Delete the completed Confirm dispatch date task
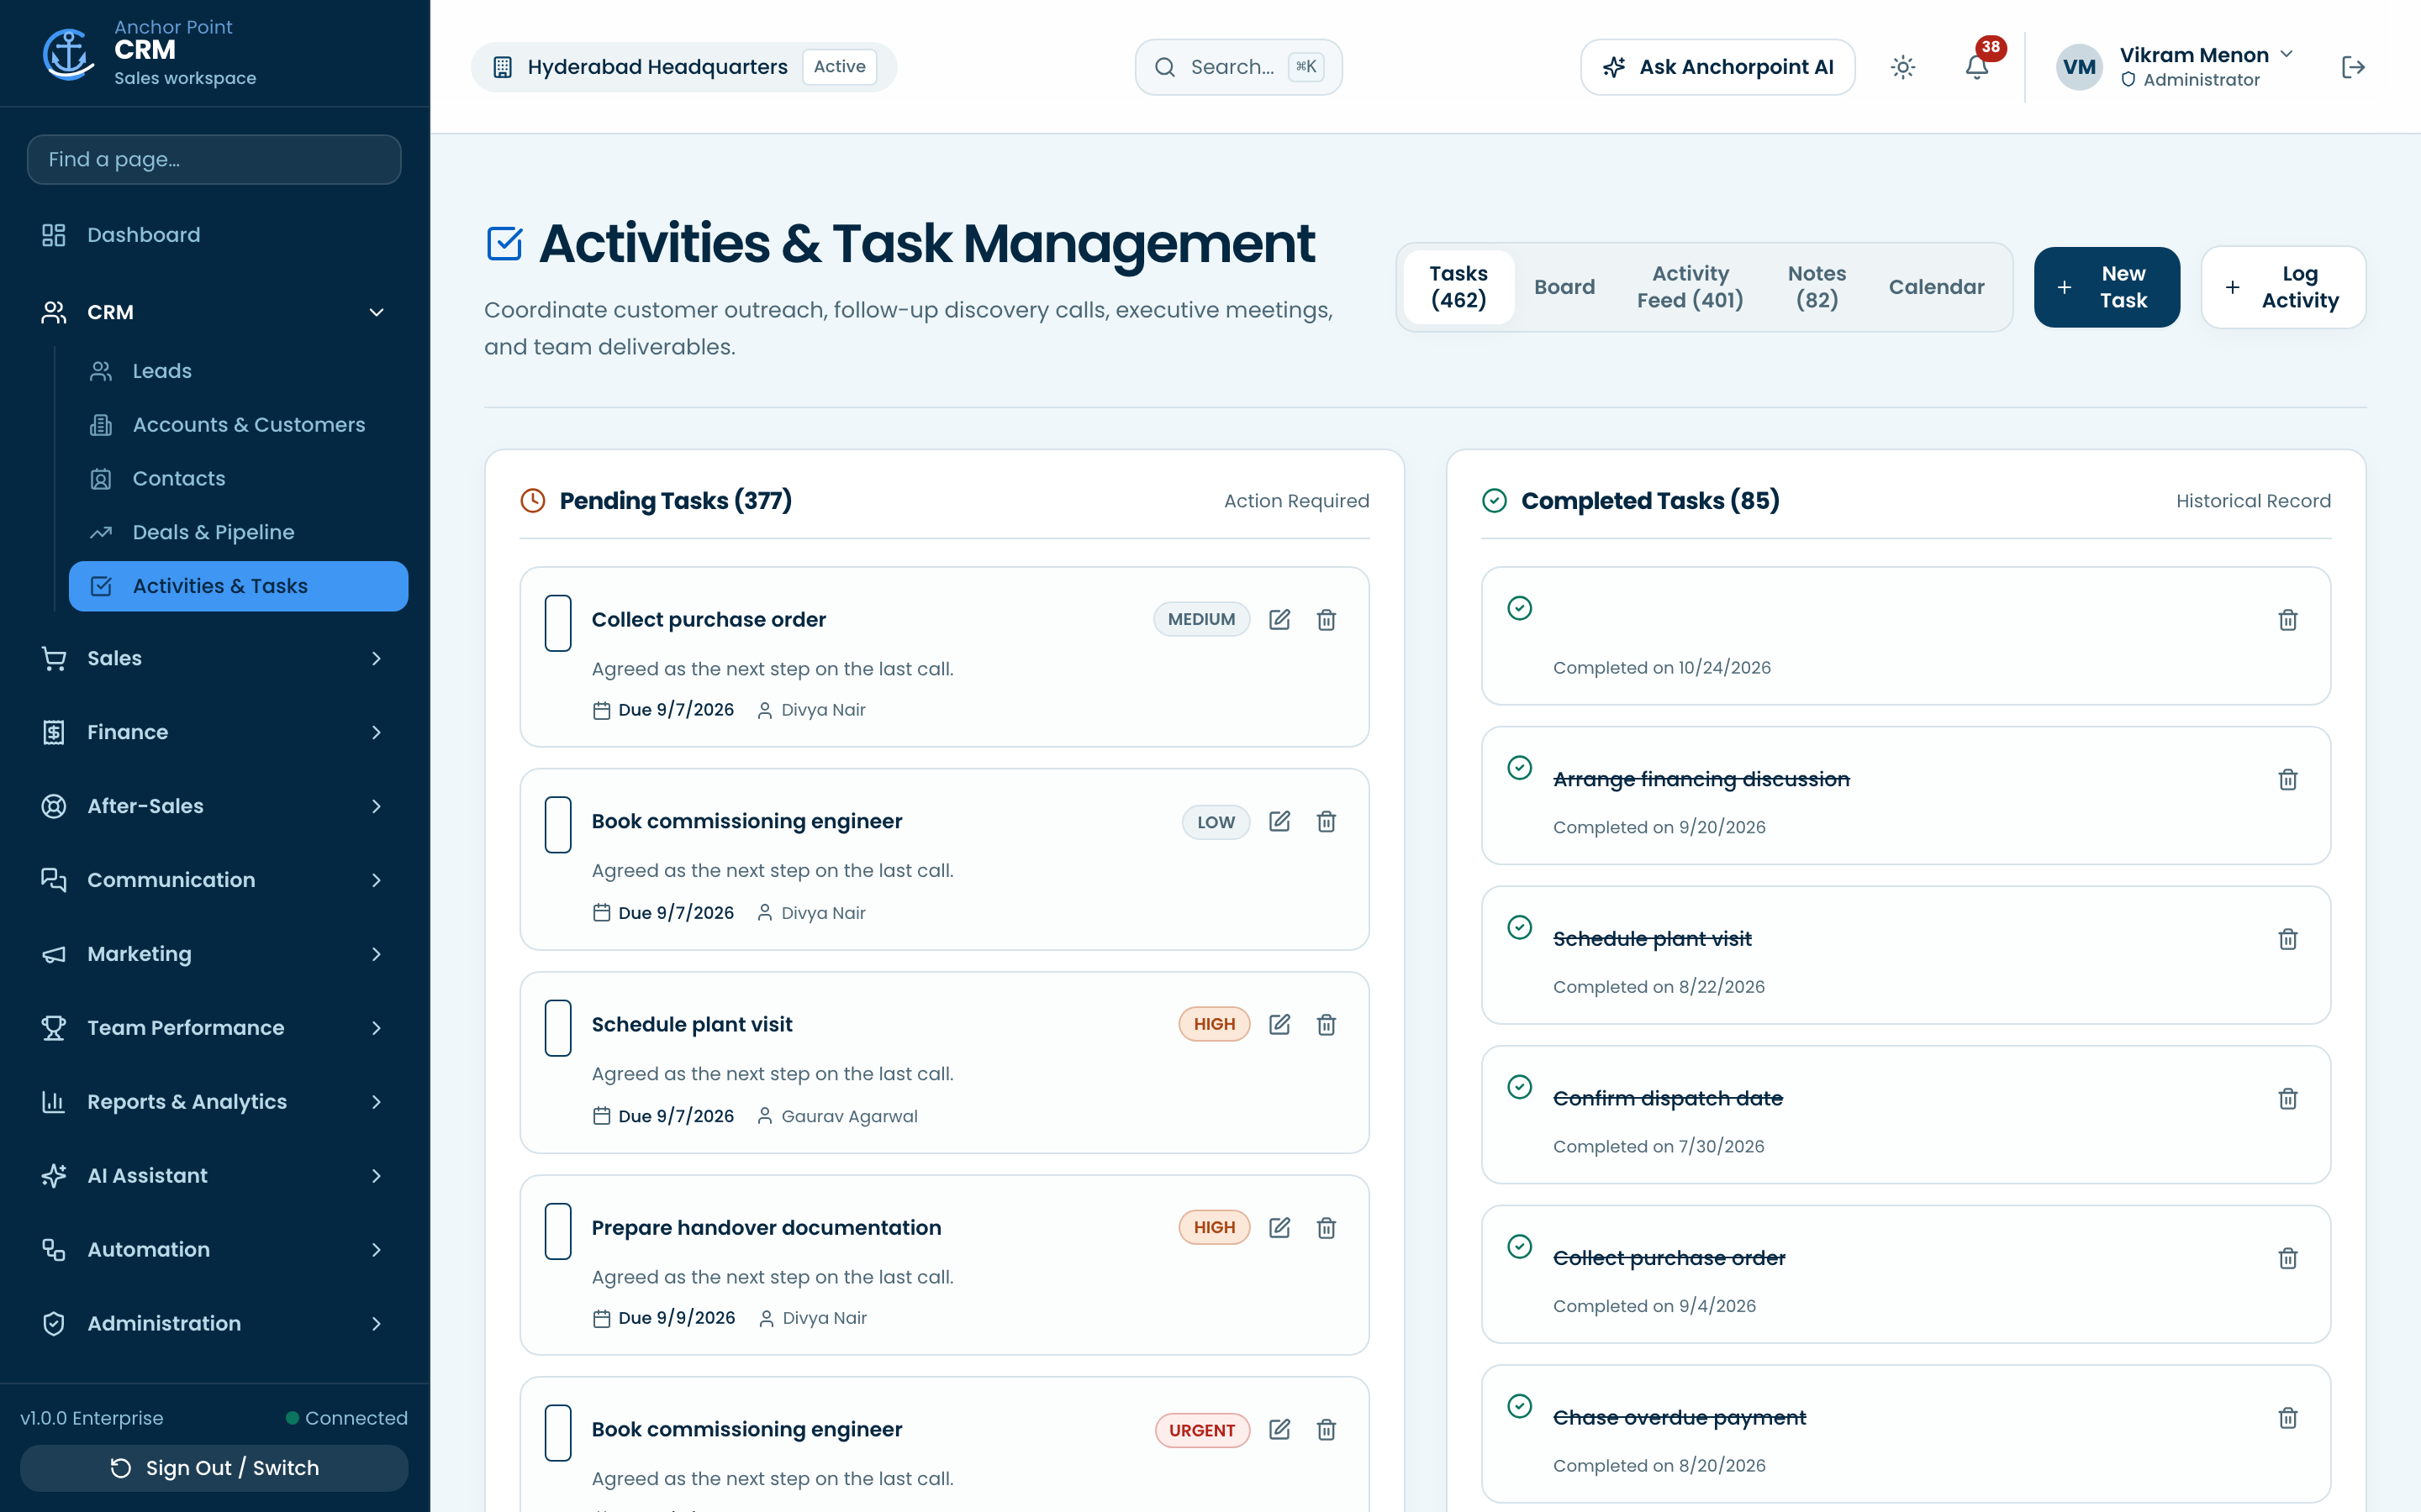The width and height of the screenshot is (2421, 1512). [x=2288, y=1098]
